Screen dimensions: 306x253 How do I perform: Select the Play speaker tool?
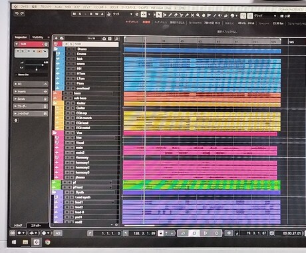(220, 15)
